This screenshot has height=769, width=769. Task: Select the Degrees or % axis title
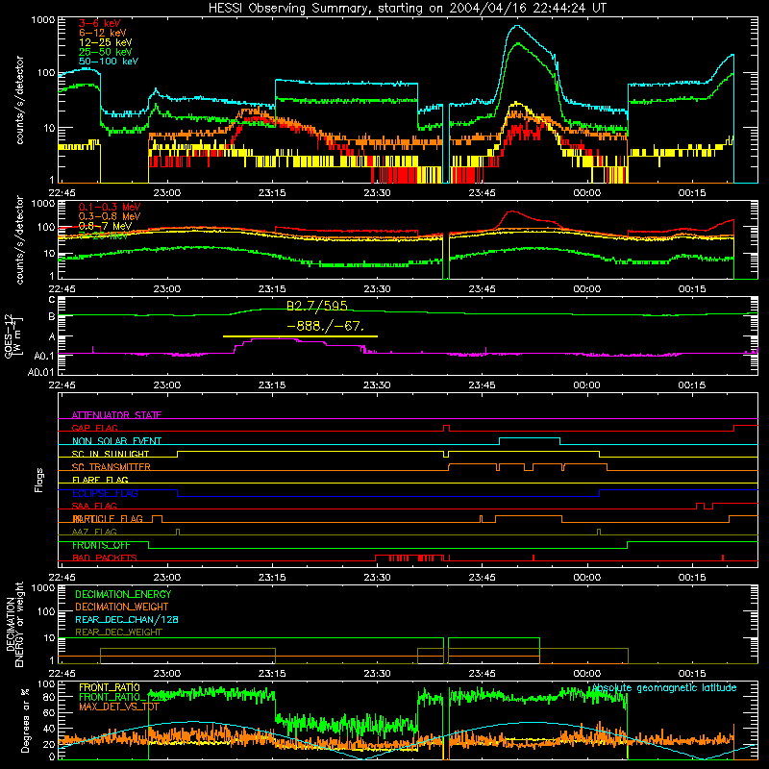[25, 721]
